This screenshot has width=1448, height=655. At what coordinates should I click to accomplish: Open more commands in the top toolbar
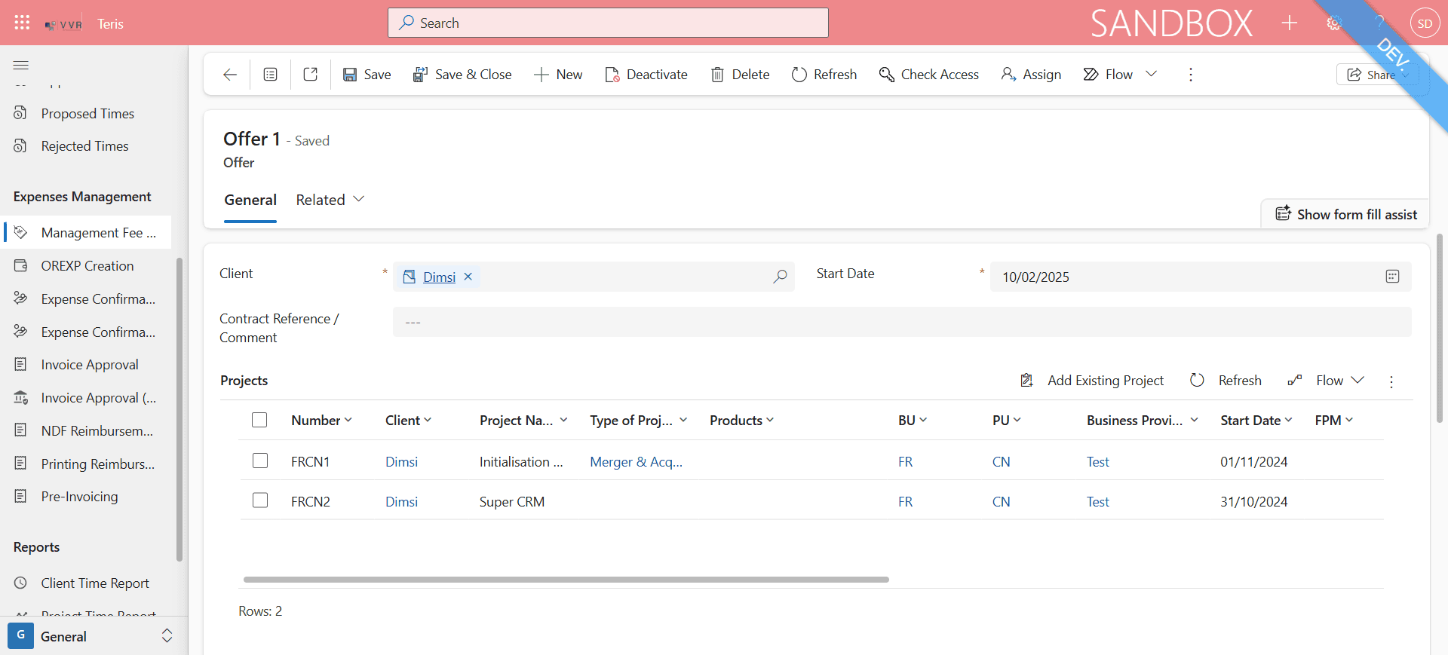click(x=1191, y=75)
